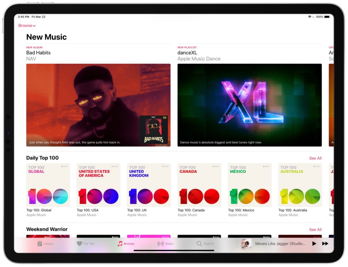Open the Browse section dropdown chevron

(x=34, y=25)
